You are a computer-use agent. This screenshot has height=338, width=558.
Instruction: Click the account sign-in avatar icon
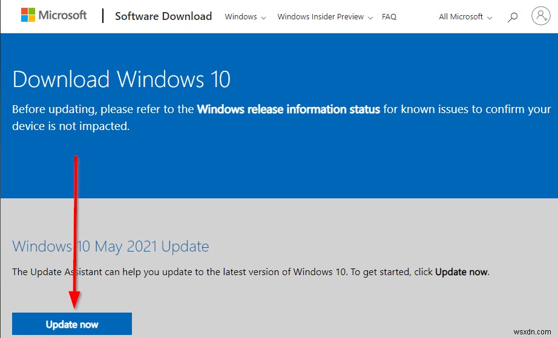click(540, 16)
